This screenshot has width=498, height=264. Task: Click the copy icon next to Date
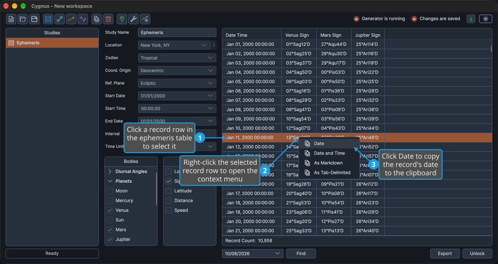point(307,144)
